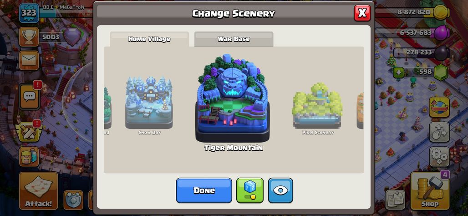Screen dimensions: 468x216
Task: Toggle the random scenery dice button
Action: [x=250, y=190]
